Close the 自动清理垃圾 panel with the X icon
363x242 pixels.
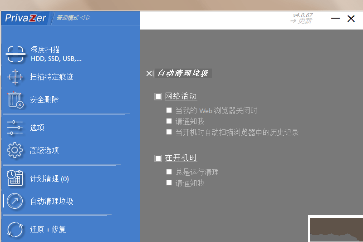[x=150, y=74]
